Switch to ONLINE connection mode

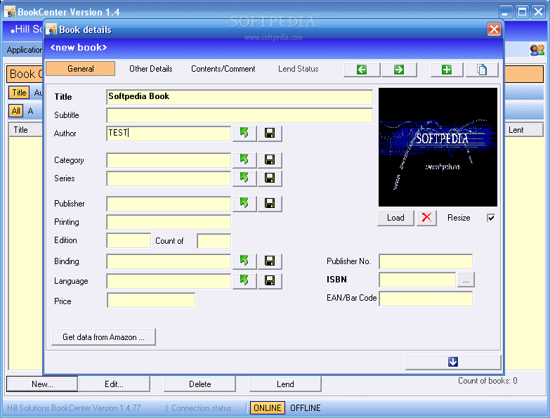pyautogui.click(x=268, y=408)
